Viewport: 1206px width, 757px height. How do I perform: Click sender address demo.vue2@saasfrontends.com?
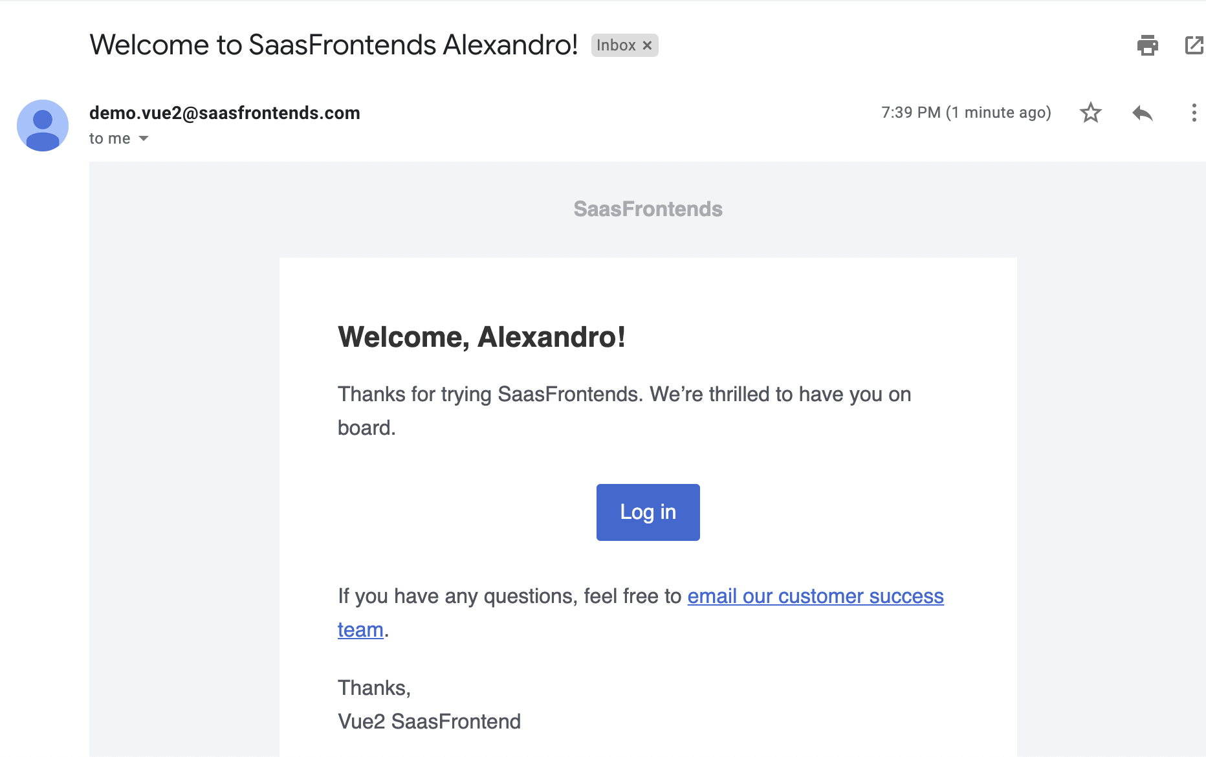coord(225,113)
